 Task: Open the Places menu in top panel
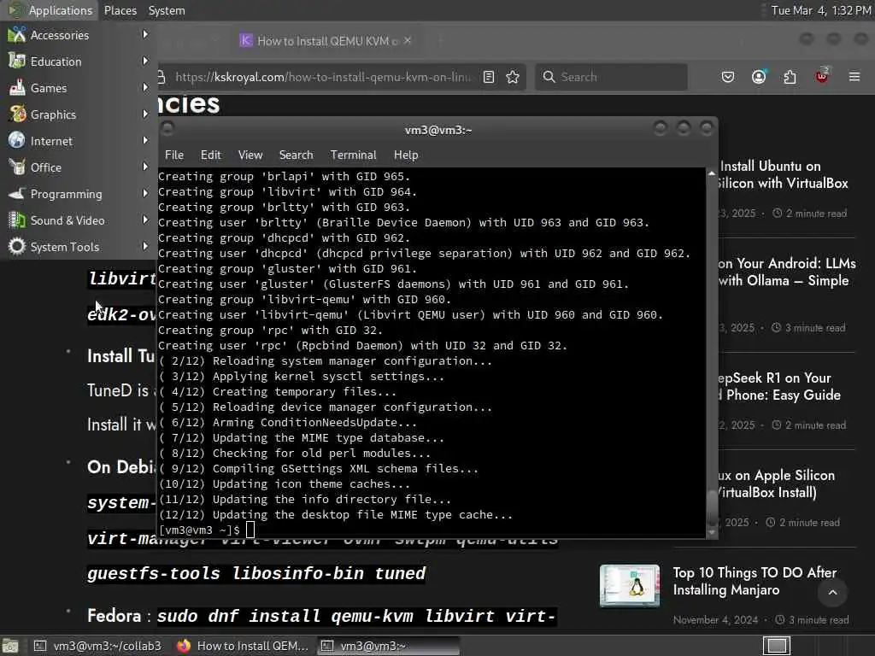(120, 10)
